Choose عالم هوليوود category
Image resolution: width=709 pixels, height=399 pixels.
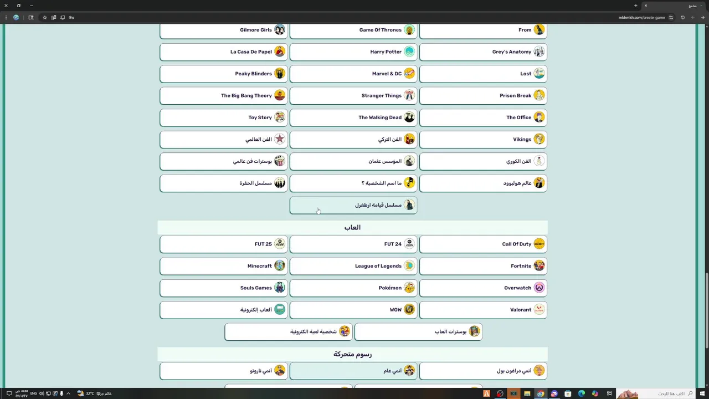click(483, 183)
